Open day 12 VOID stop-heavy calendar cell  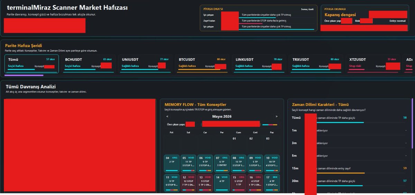coord(188,183)
